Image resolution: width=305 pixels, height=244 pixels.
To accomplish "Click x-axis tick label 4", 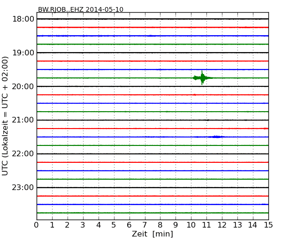I will (99, 225).
